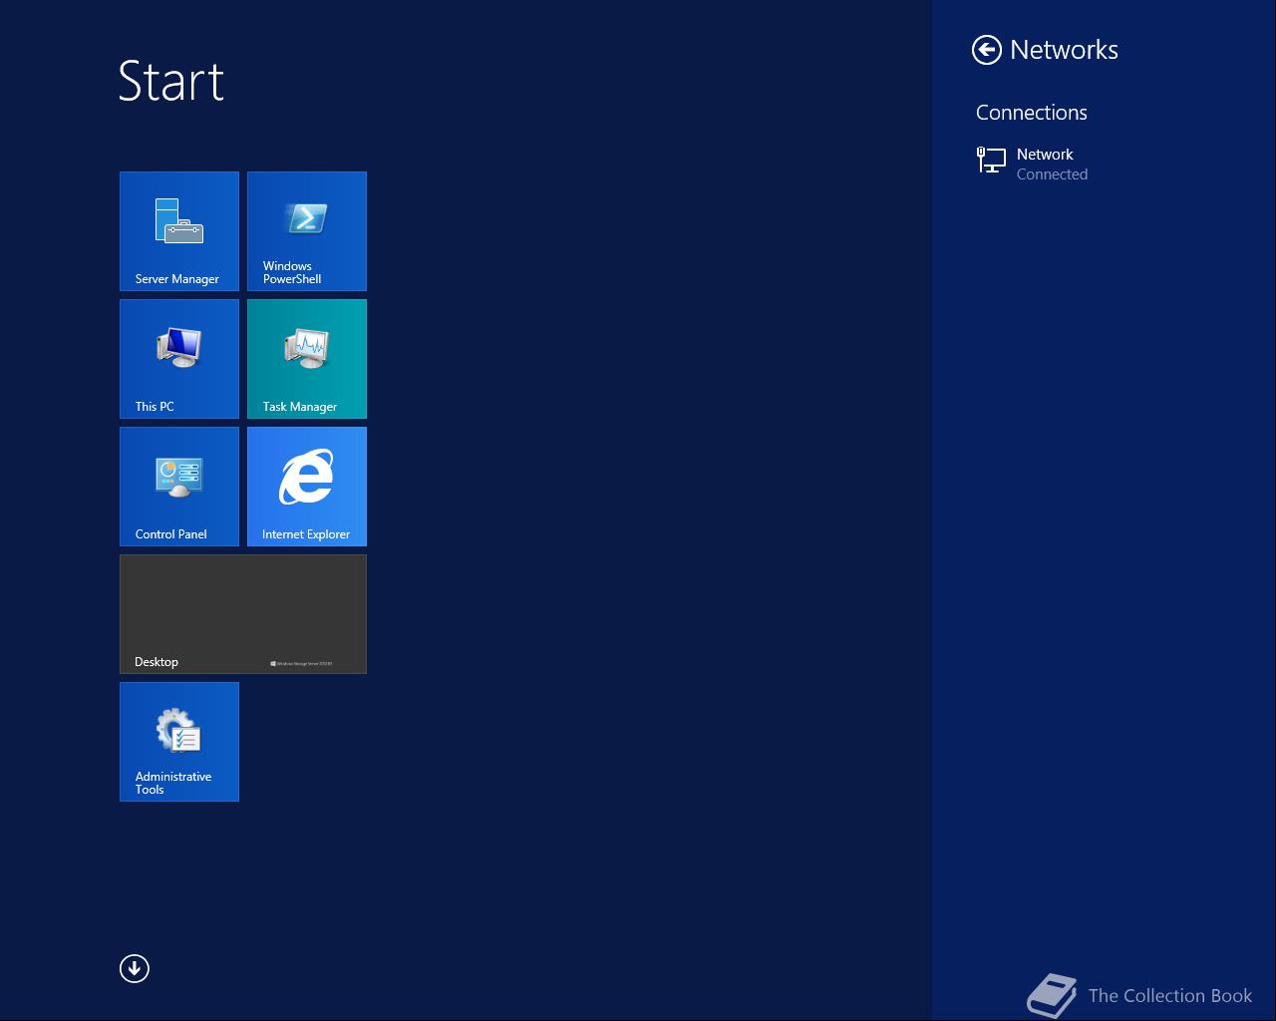Screen dimensions: 1276x1021
Task: Launch Internet Explorer tile
Action: coord(307,487)
